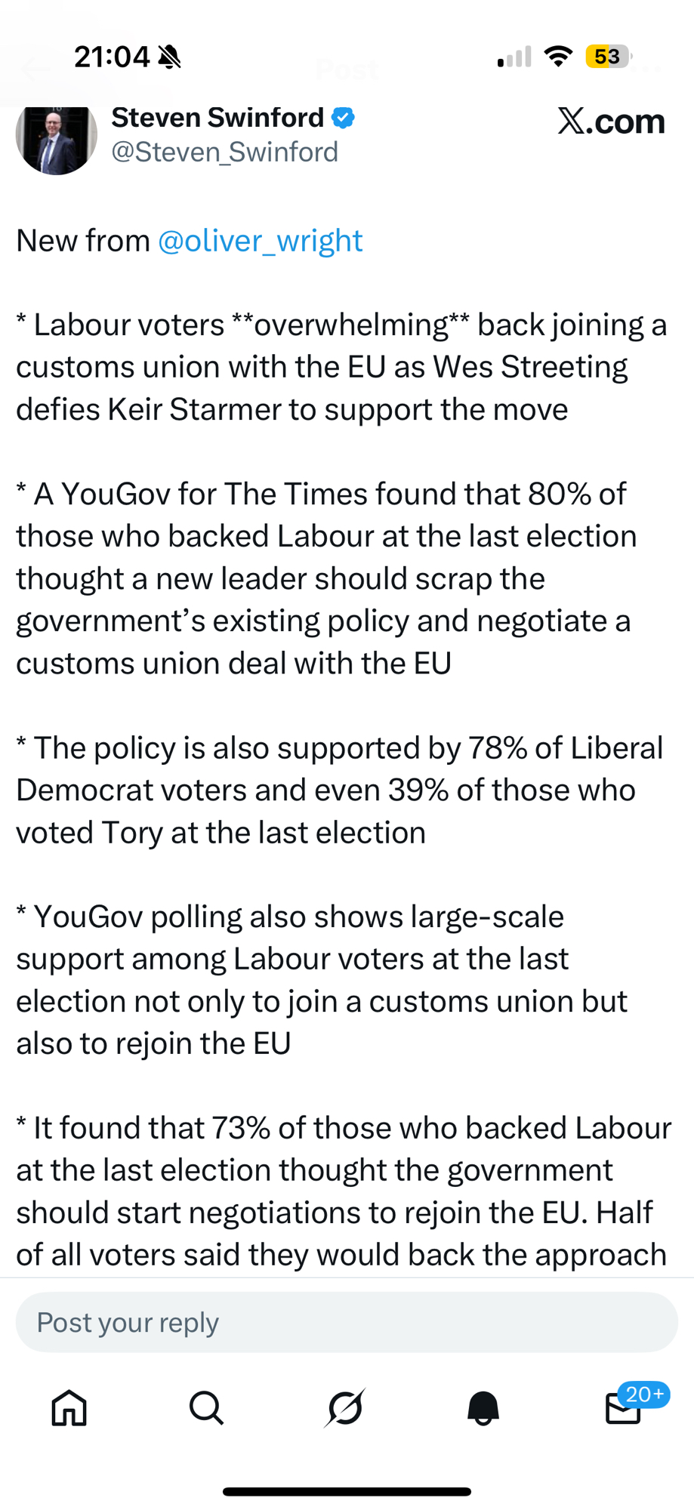Viewport: 694px width, 1510px height.
Task: Tap the home indicator bar
Action: click(347, 1492)
